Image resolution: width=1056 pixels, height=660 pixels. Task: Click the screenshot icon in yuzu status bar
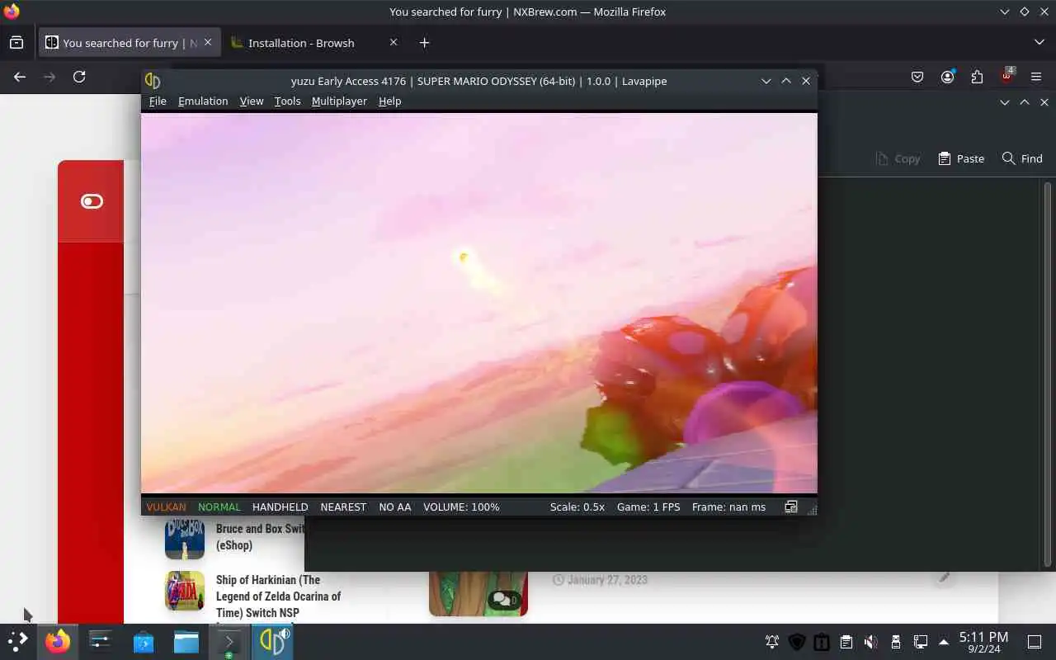pos(790,507)
